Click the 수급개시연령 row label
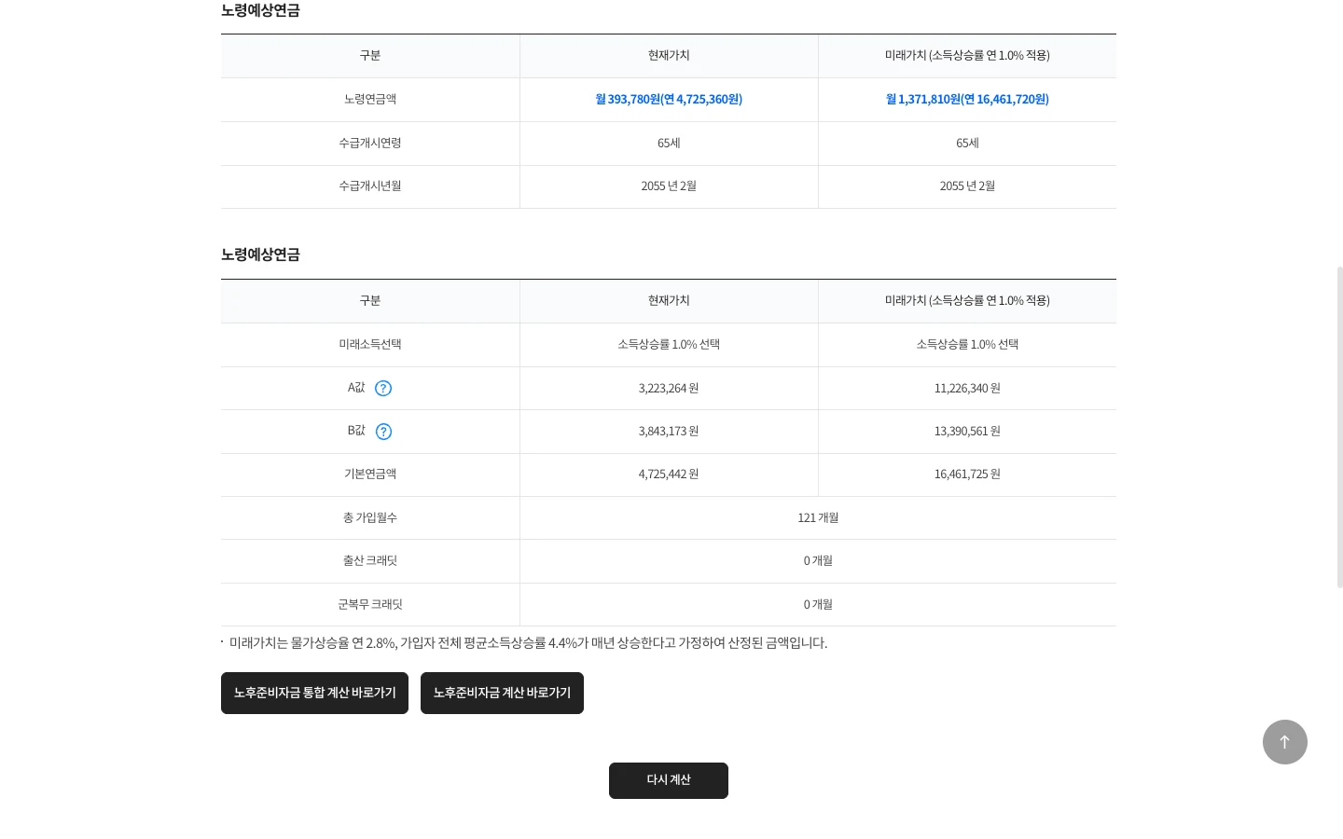This screenshot has height=839, width=1343. [x=370, y=144]
